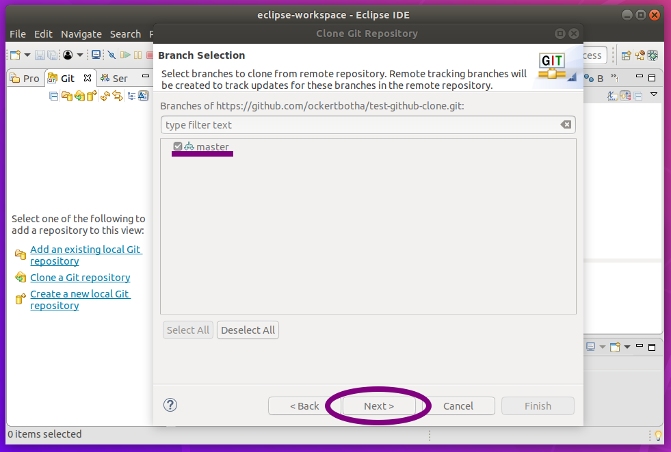Viewport: 671px width, 452px height.
Task: Switch to the Pro (Project Explorer) tab
Action: [x=25, y=78]
